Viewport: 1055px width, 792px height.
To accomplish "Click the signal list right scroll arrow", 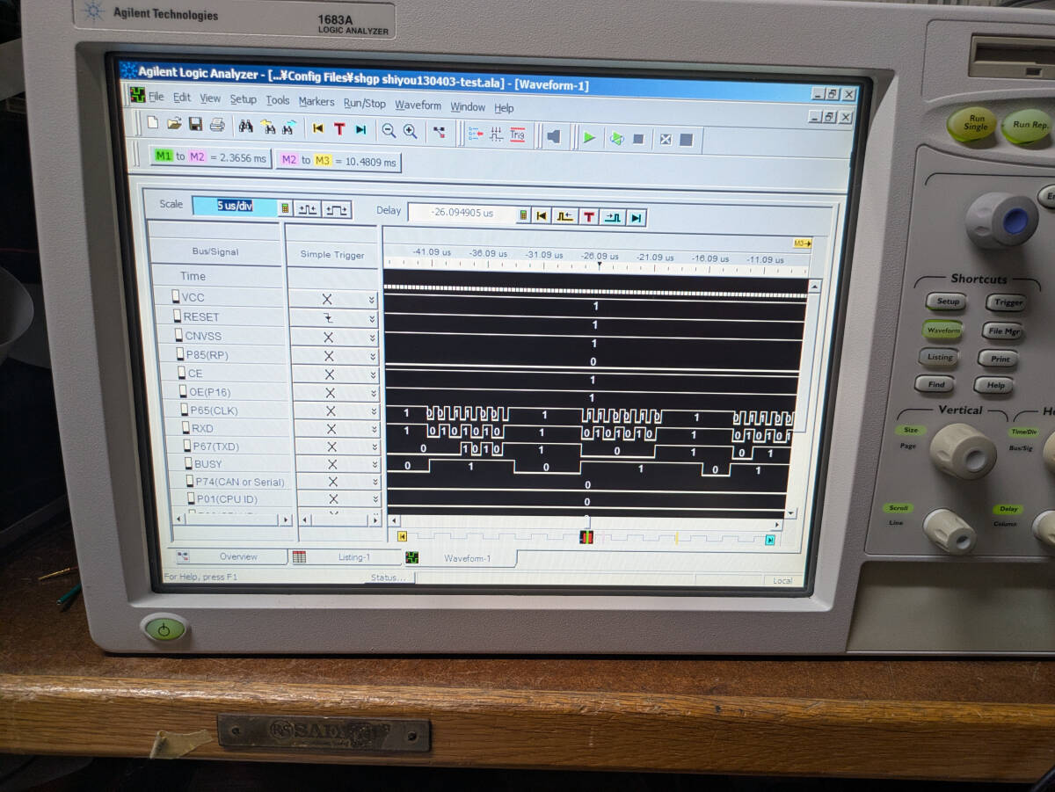I will click(x=285, y=520).
